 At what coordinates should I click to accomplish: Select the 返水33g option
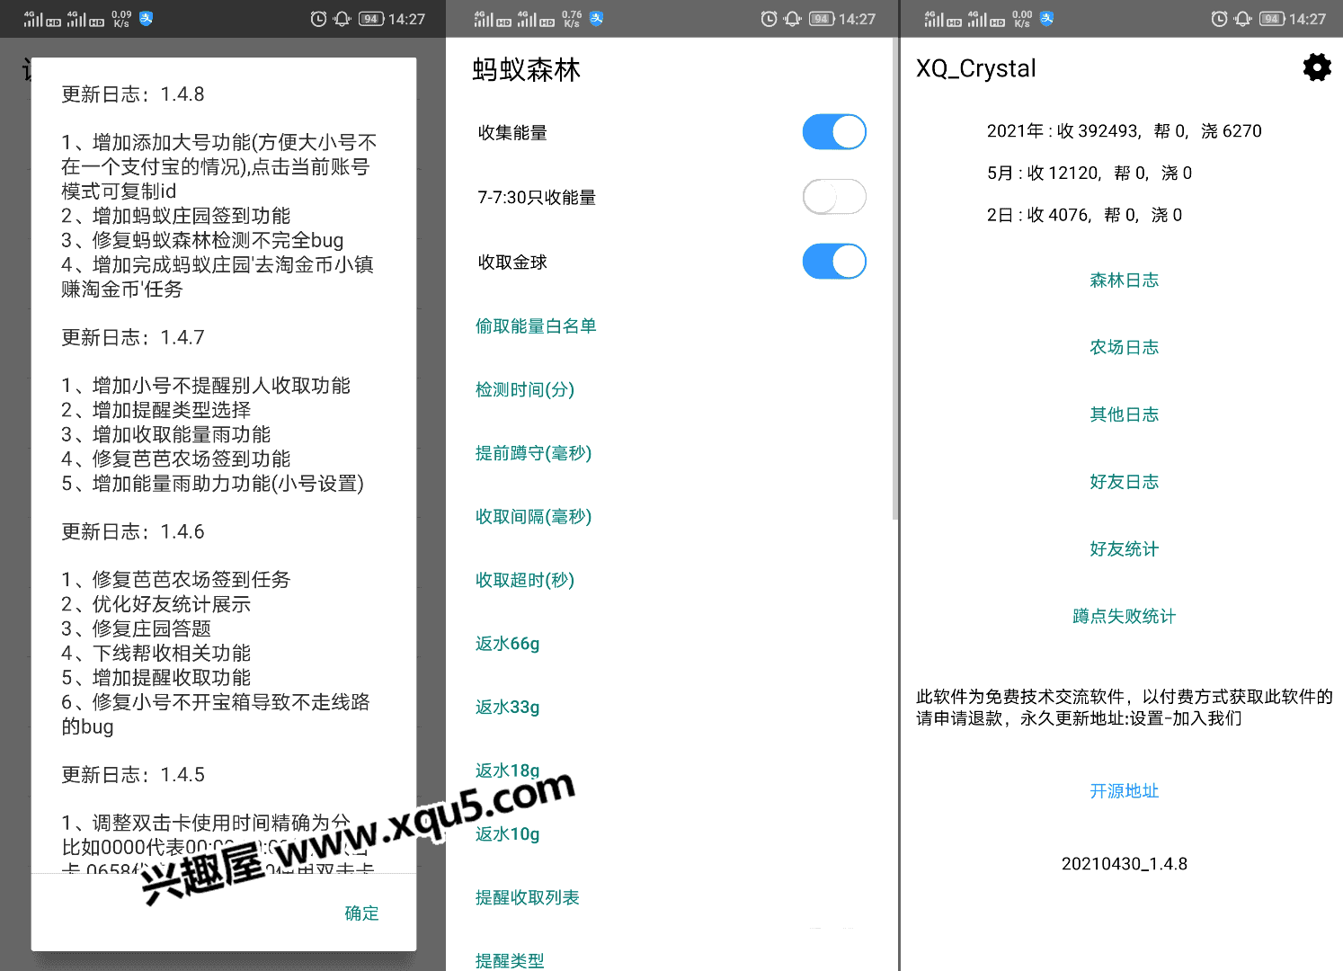508,708
